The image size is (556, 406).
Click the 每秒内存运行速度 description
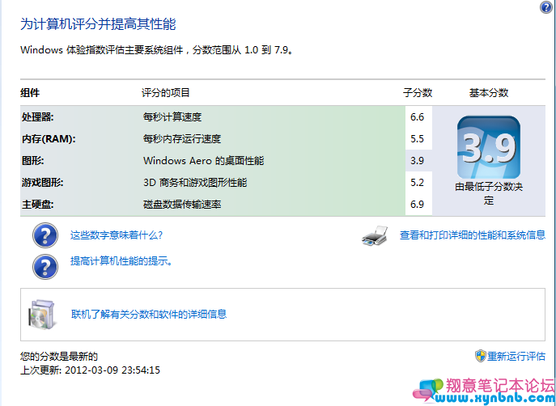pyautogui.click(x=182, y=139)
